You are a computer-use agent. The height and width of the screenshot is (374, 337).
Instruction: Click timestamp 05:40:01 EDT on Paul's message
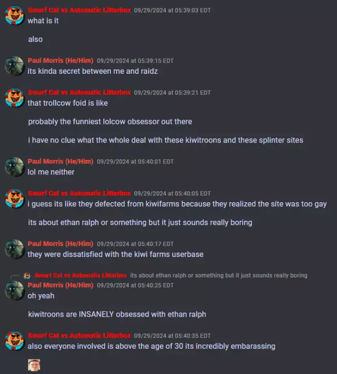click(135, 161)
